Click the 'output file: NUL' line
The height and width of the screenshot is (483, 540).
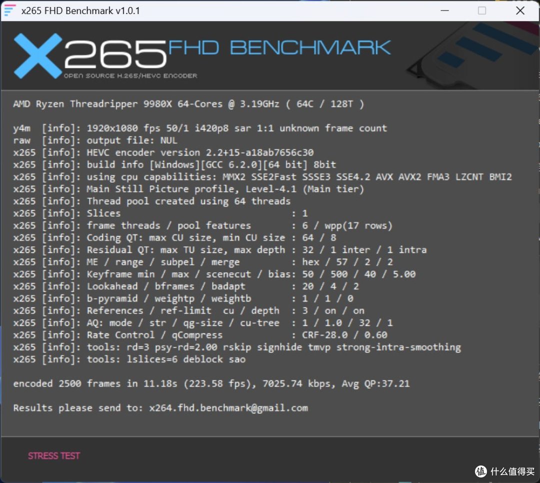coord(95,140)
